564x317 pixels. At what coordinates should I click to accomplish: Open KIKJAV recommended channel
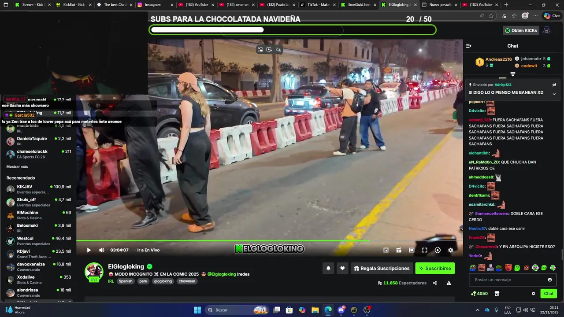pos(38,189)
